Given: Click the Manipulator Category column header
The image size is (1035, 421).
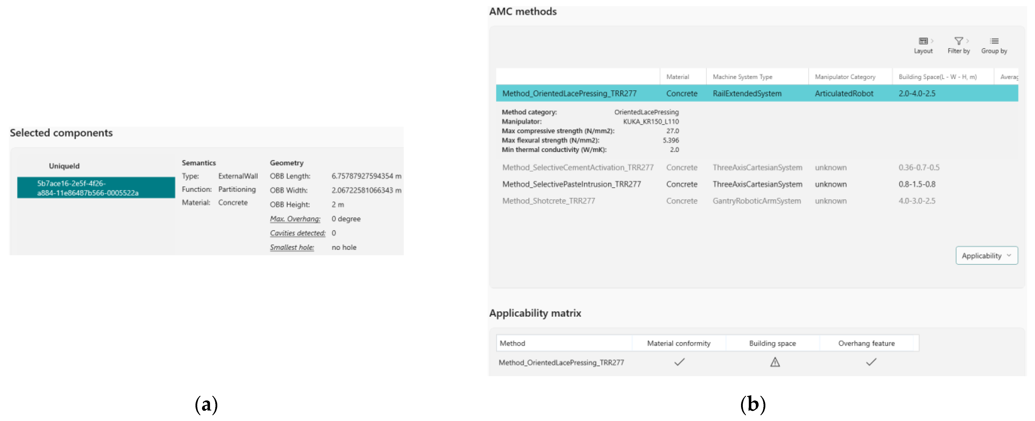Looking at the screenshot, I should [x=845, y=77].
